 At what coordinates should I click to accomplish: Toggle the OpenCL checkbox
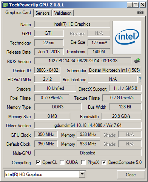[38, 162]
